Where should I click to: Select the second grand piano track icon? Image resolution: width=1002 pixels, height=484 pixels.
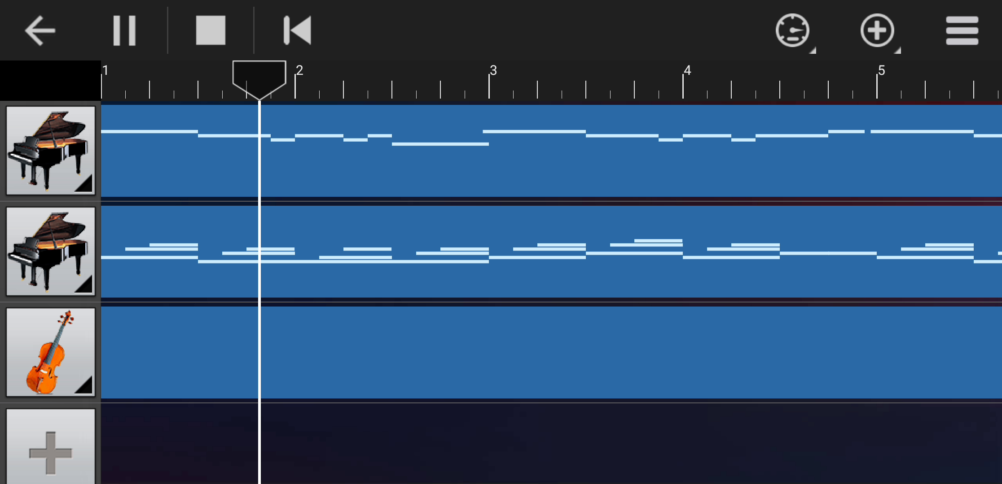point(50,251)
